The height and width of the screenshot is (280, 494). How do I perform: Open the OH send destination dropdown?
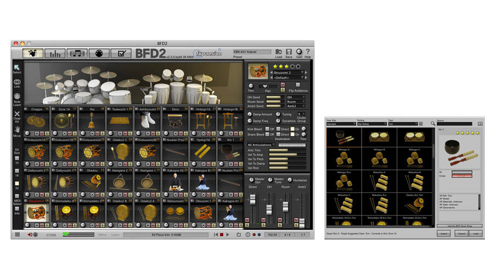coord(295,97)
